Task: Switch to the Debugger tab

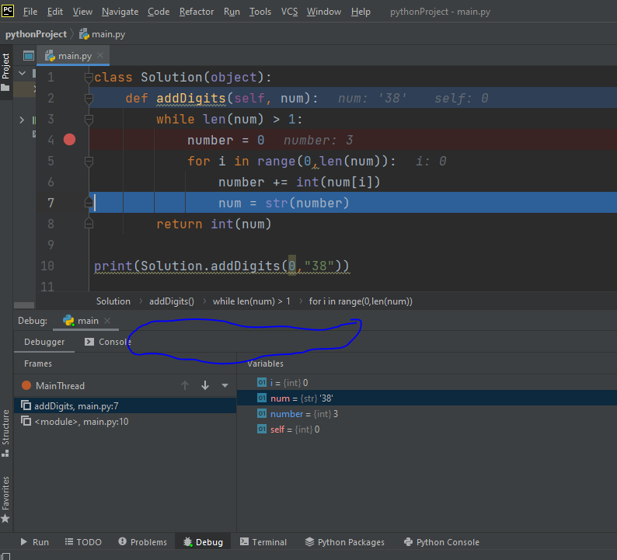Action: [44, 342]
